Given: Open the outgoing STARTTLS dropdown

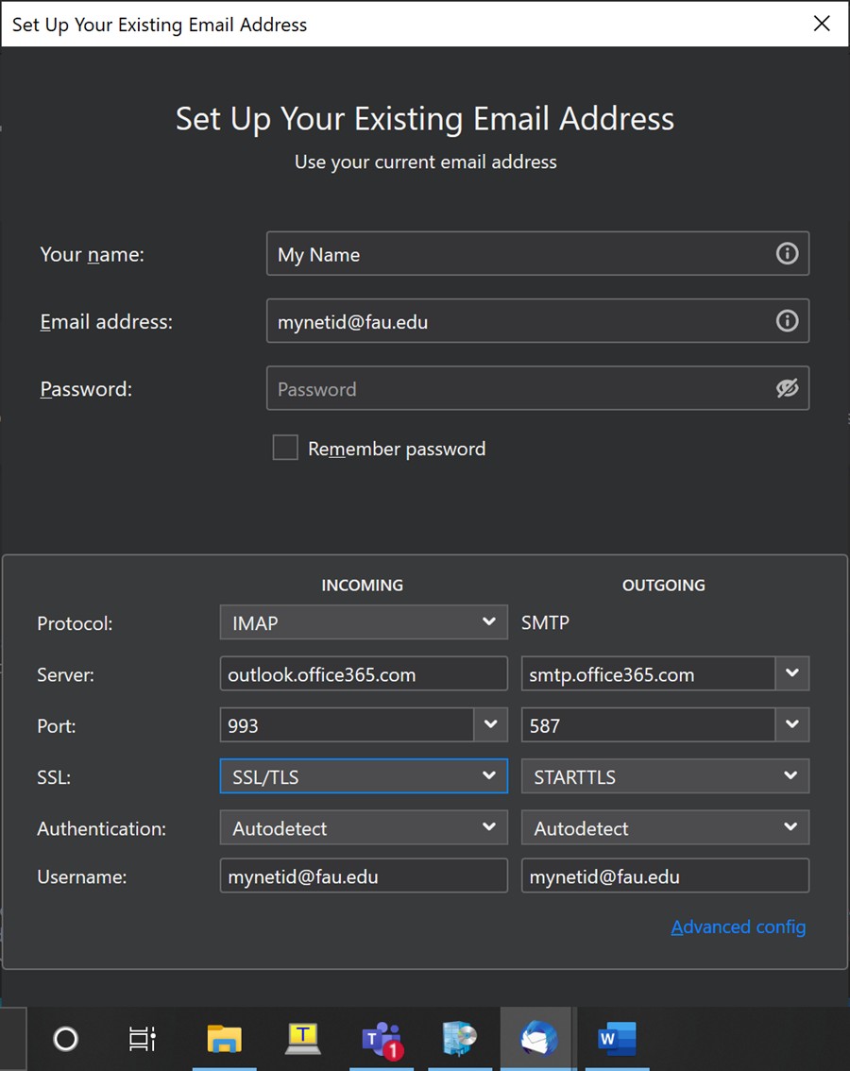Looking at the screenshot, I should 665,777.
